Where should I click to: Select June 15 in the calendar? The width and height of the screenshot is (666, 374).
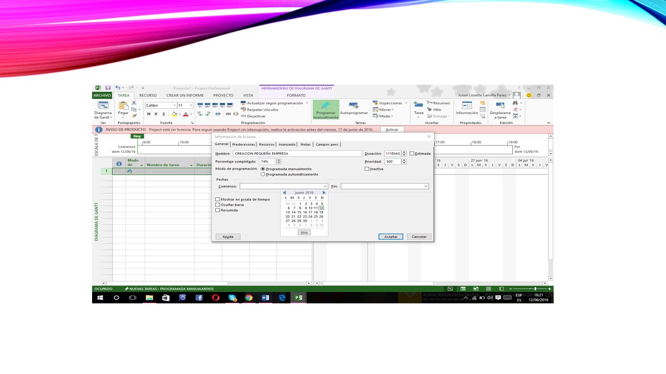coord(299,212)
